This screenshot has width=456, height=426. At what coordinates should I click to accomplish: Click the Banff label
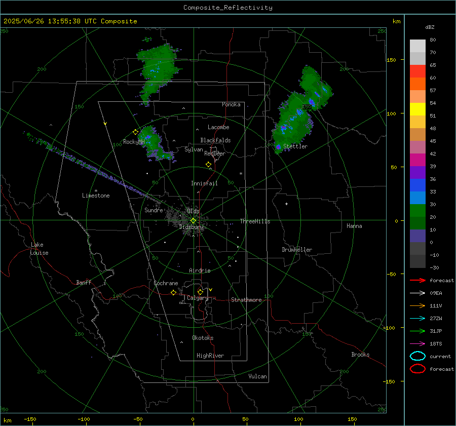click(84, 282)
